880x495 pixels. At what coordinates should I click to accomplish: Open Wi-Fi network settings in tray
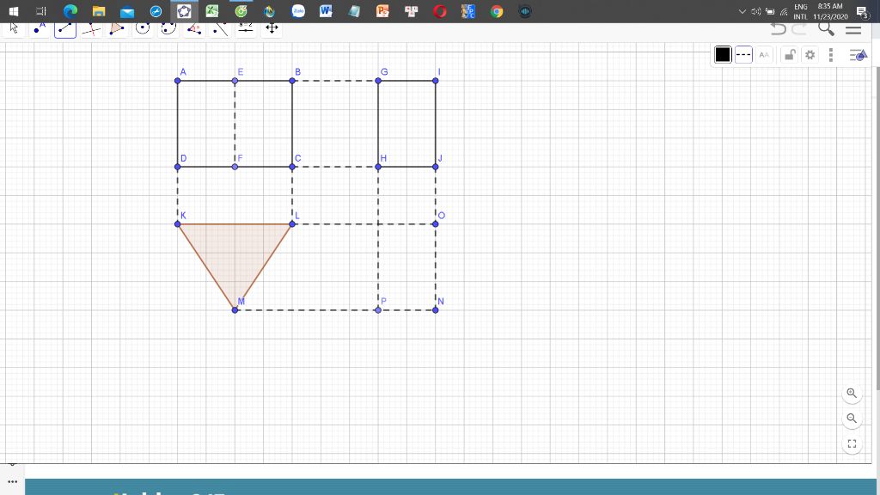click(x=784, y=11)
